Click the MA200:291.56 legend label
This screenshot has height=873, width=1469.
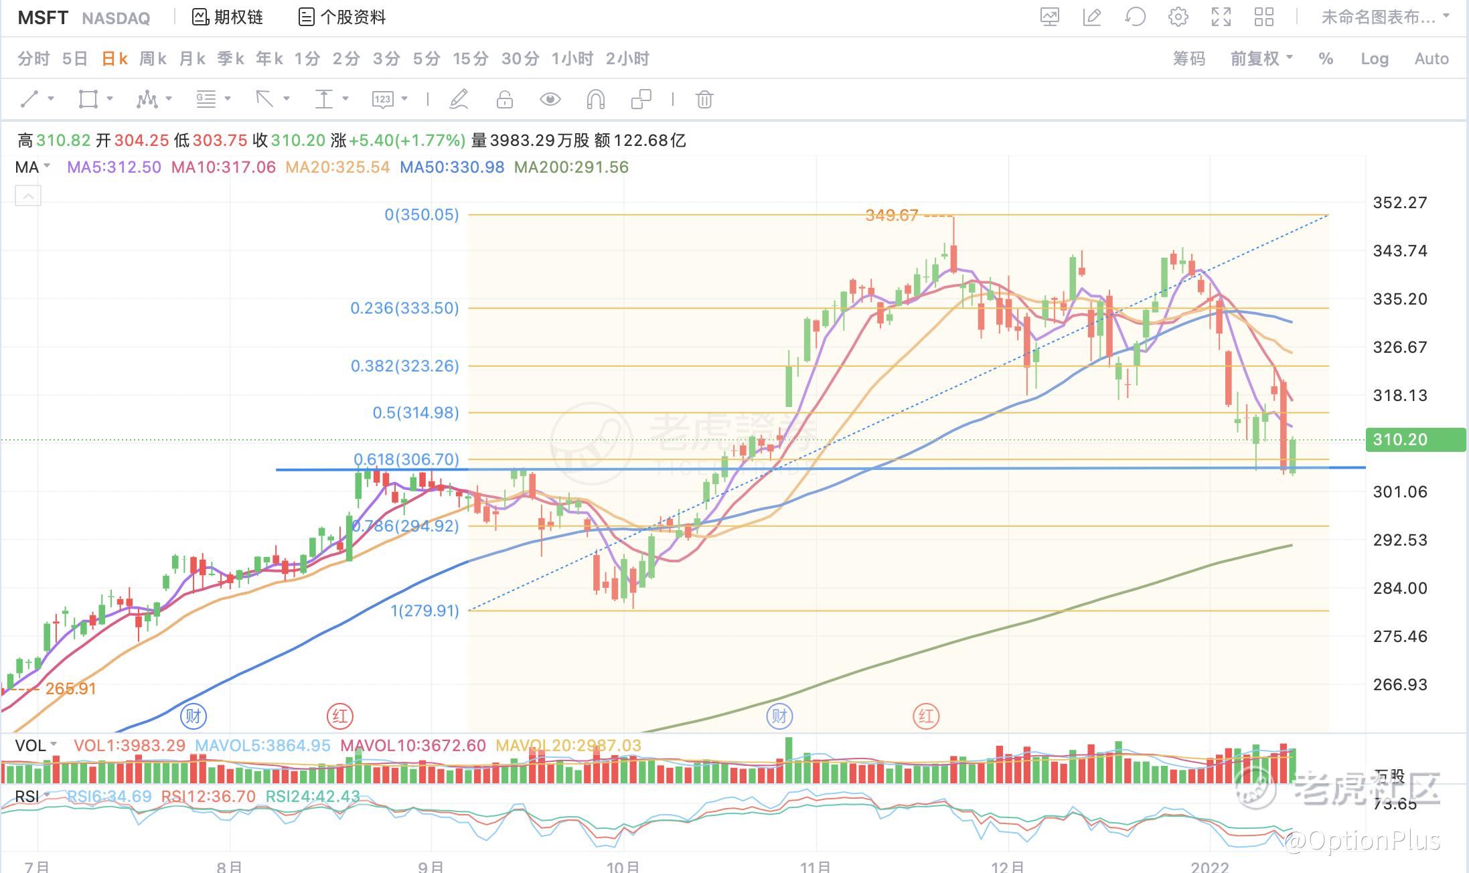571,167
